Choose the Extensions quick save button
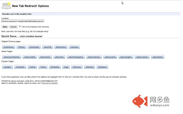Viewport: 183px width, 114px height. click(x=9, y=47)
